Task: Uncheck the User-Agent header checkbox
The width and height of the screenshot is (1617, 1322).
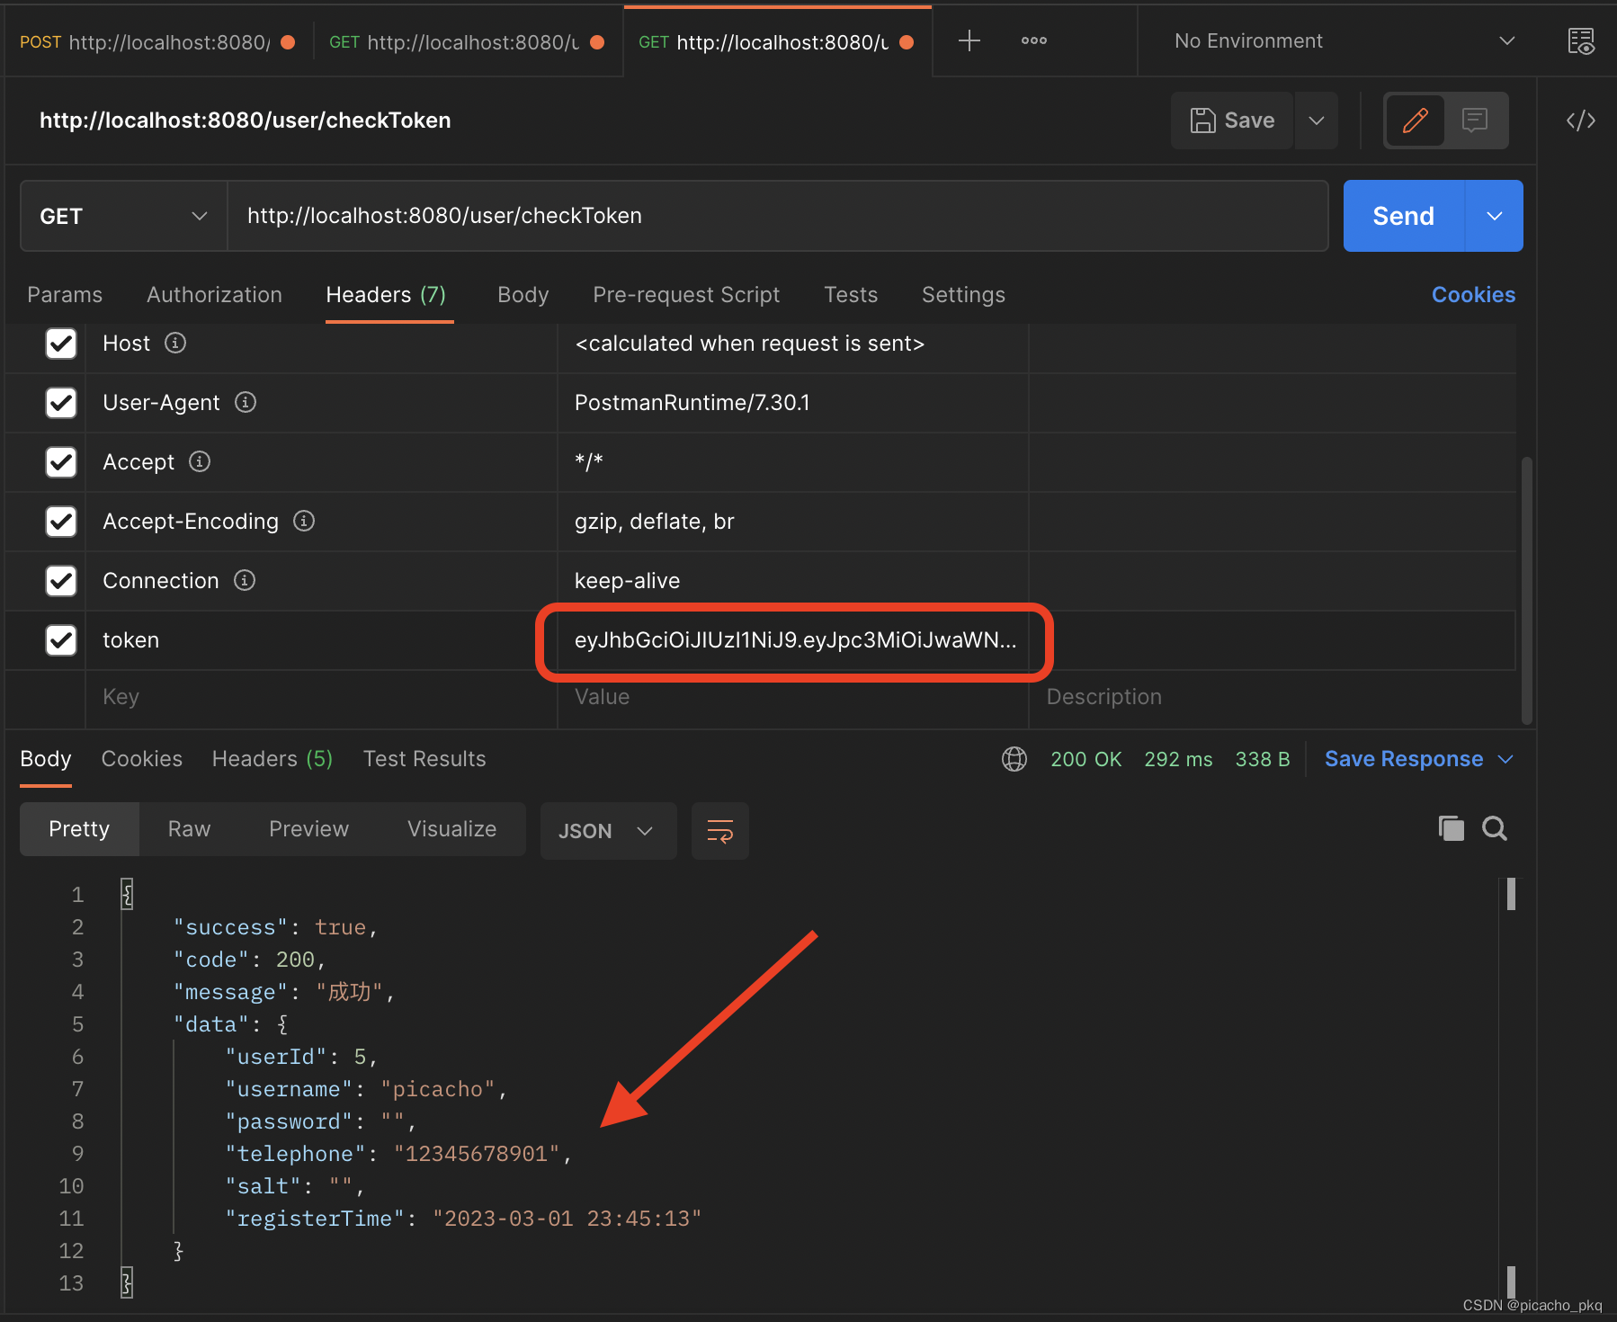Action: (61, 402)
